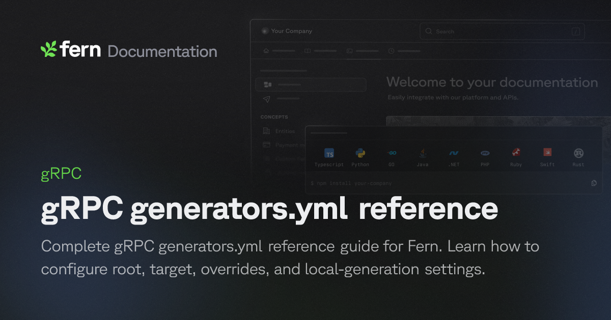611x320 pixels.
Task: Select the Python language icon
Action: click(x=360, y=153)
